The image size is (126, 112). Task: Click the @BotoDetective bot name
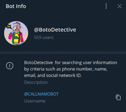coord(55,30)
